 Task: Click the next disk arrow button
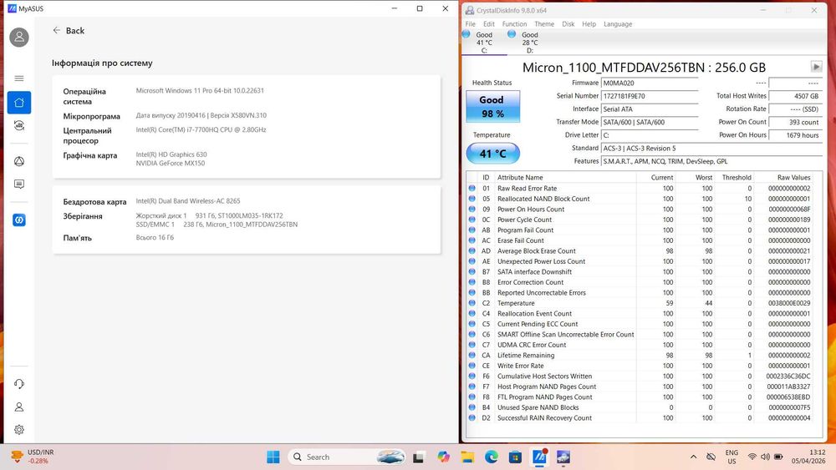pos(816,67)
